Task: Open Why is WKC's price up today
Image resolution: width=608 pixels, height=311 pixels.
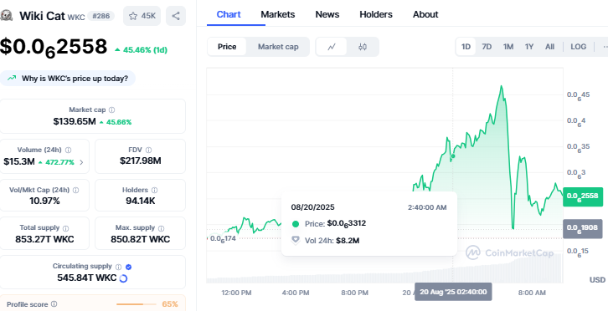Action: tap(68, 79)
